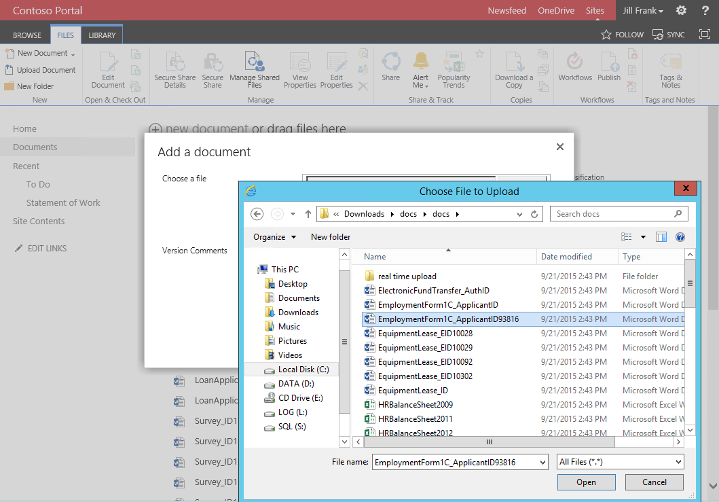Click the Edit Document ribbon icon
The image size is (719, 502).
pyautogui.click(x=109, y=62)
